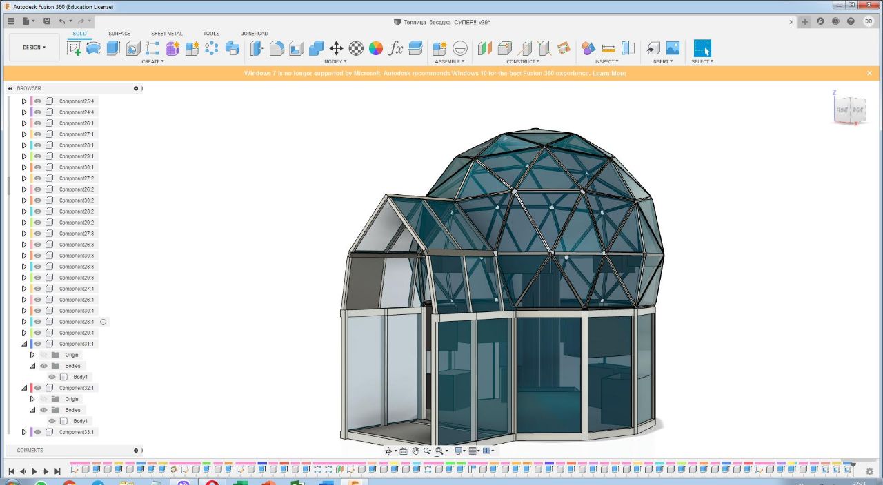Collapse Bodies folder under Component31:1
Image resolution: width=883 pixels, height=485 pixels.
coord(32,366)
